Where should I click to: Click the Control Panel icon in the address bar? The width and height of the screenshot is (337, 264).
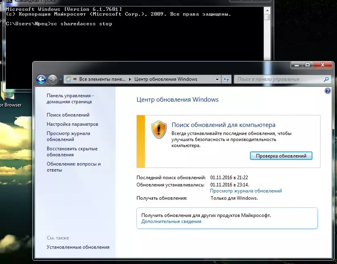point(68,79)
